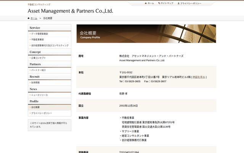The image size is (244, 153).
Task: Click the privacy policy person icon
Action: click(x=178, y=3)
